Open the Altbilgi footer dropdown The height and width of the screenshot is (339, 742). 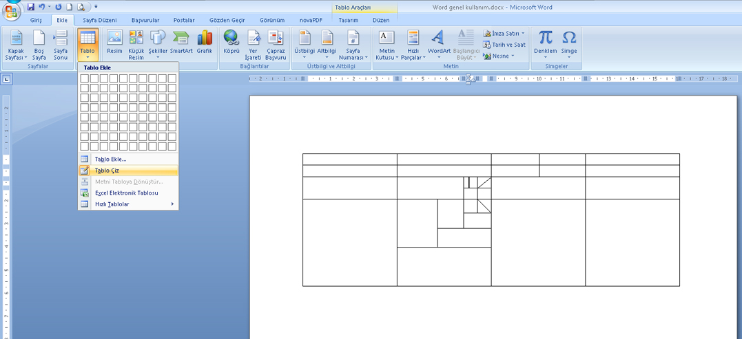click(327, 45)
